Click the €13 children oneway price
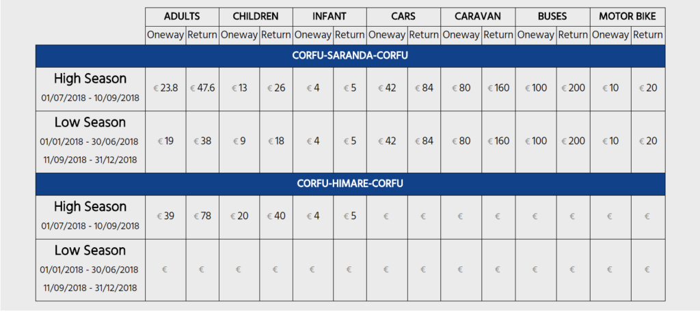The height and width of the screenshot is (312, 700). click(x=239, y=88)
